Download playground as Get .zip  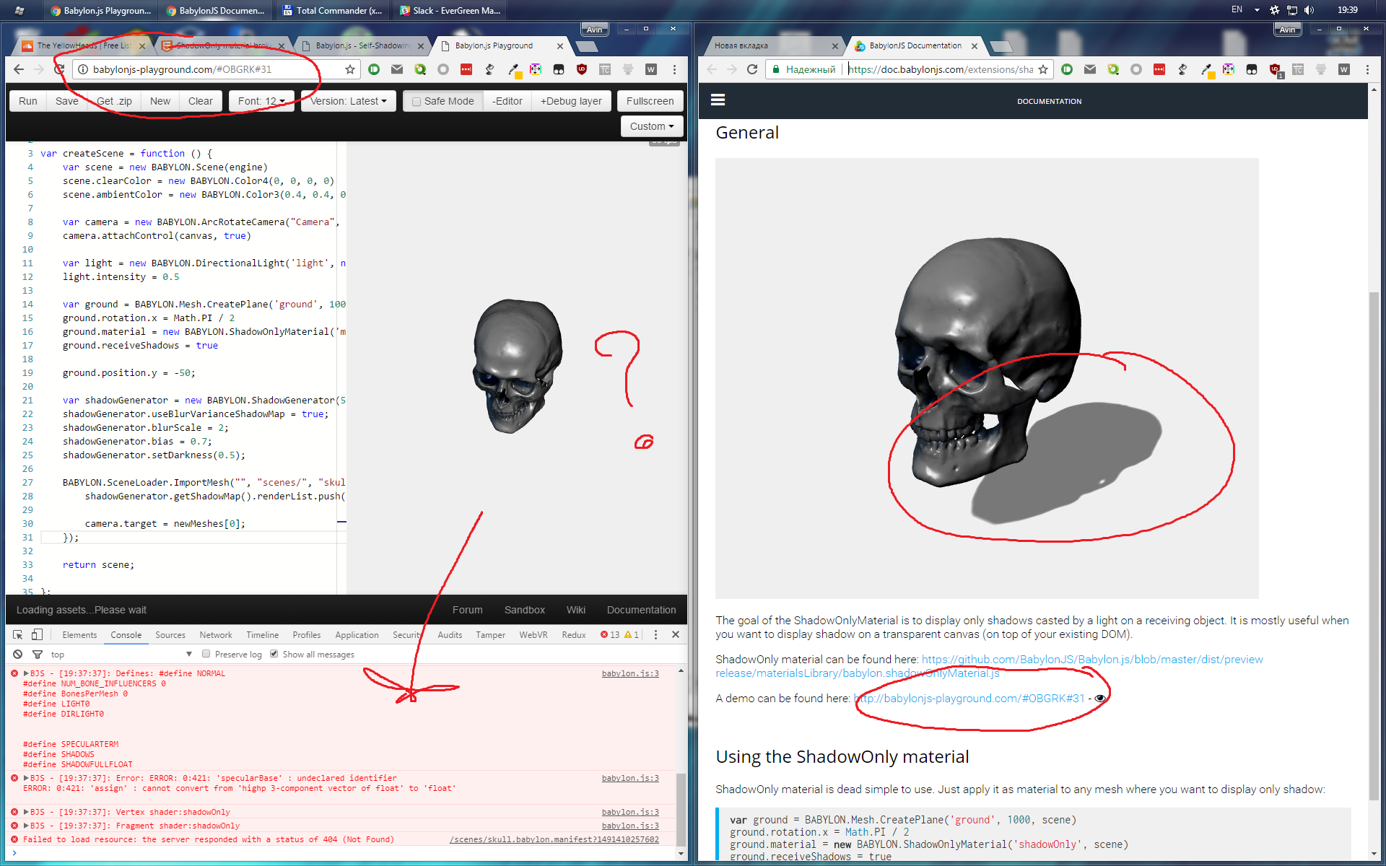[x=114, y=101]
